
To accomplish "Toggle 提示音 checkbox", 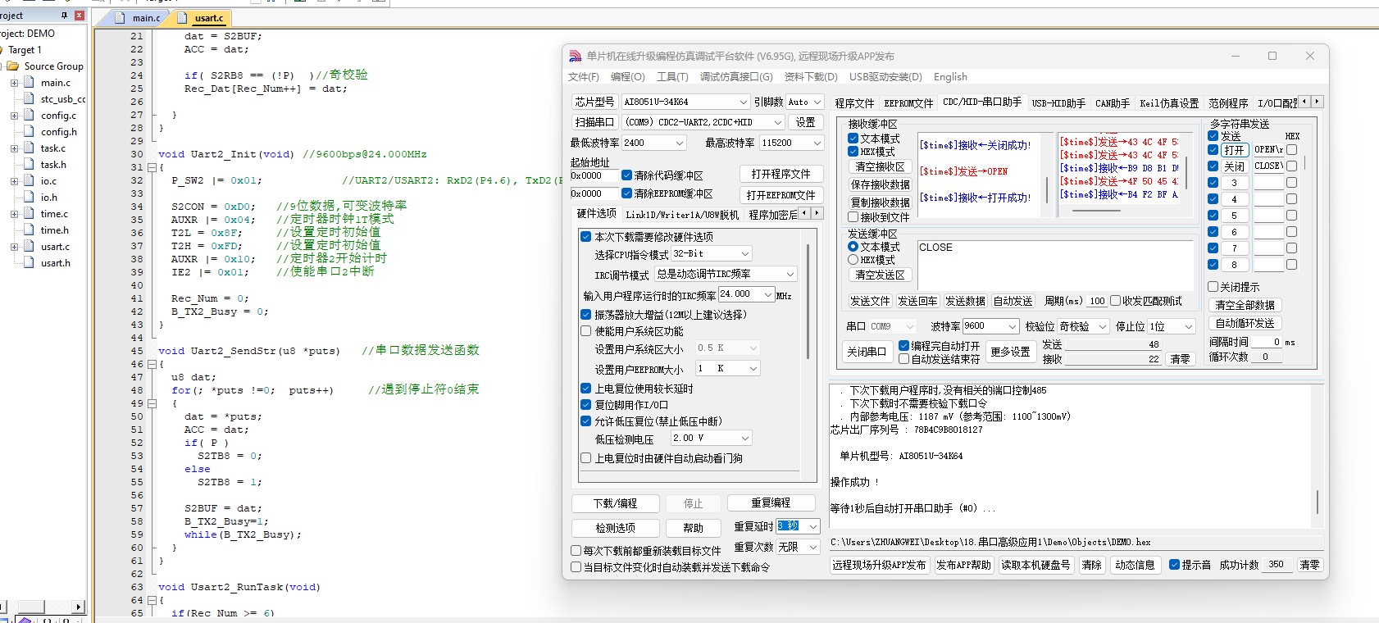I will coord(1174,565).
